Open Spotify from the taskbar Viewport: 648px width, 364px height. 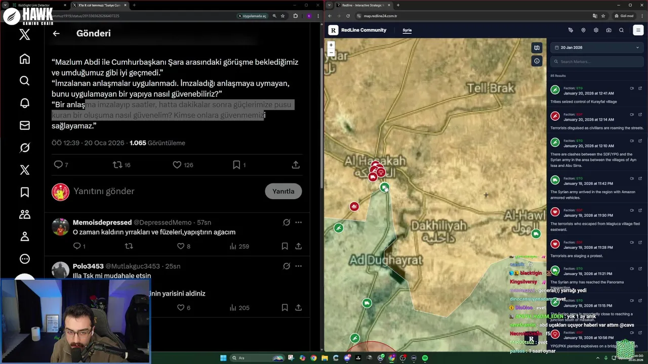click(x=425, y=358)
